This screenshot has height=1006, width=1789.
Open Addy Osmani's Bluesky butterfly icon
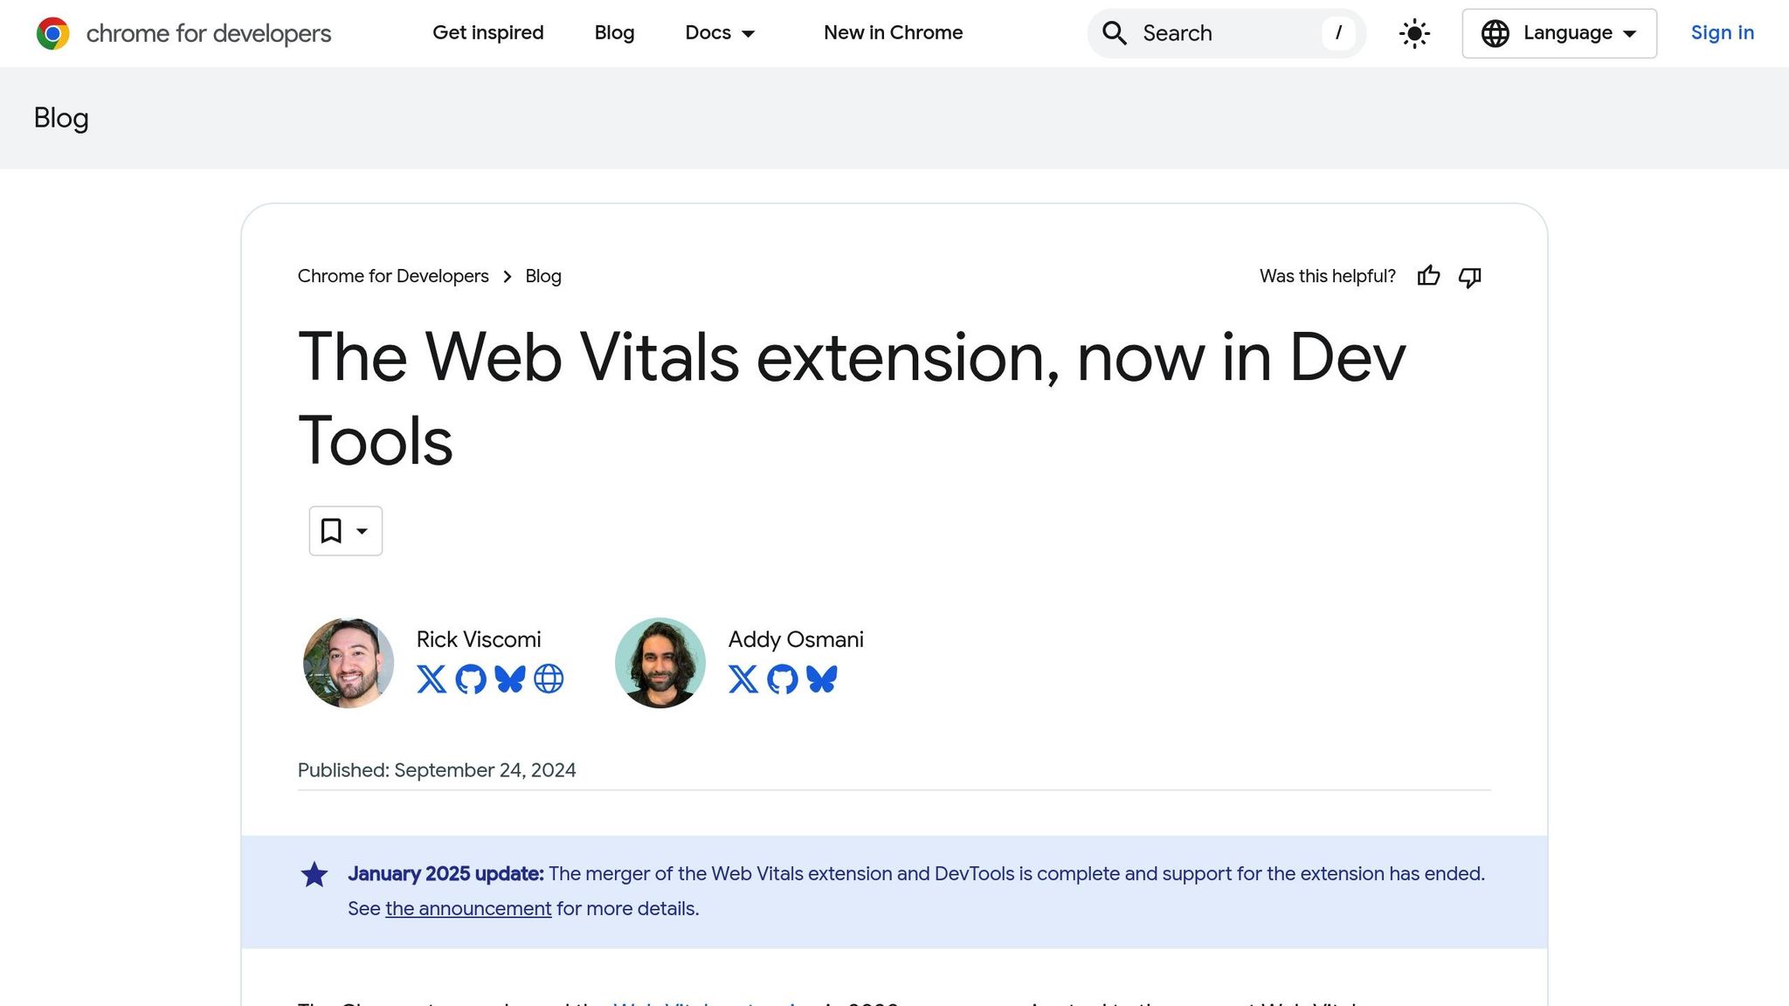click(822, 679)
